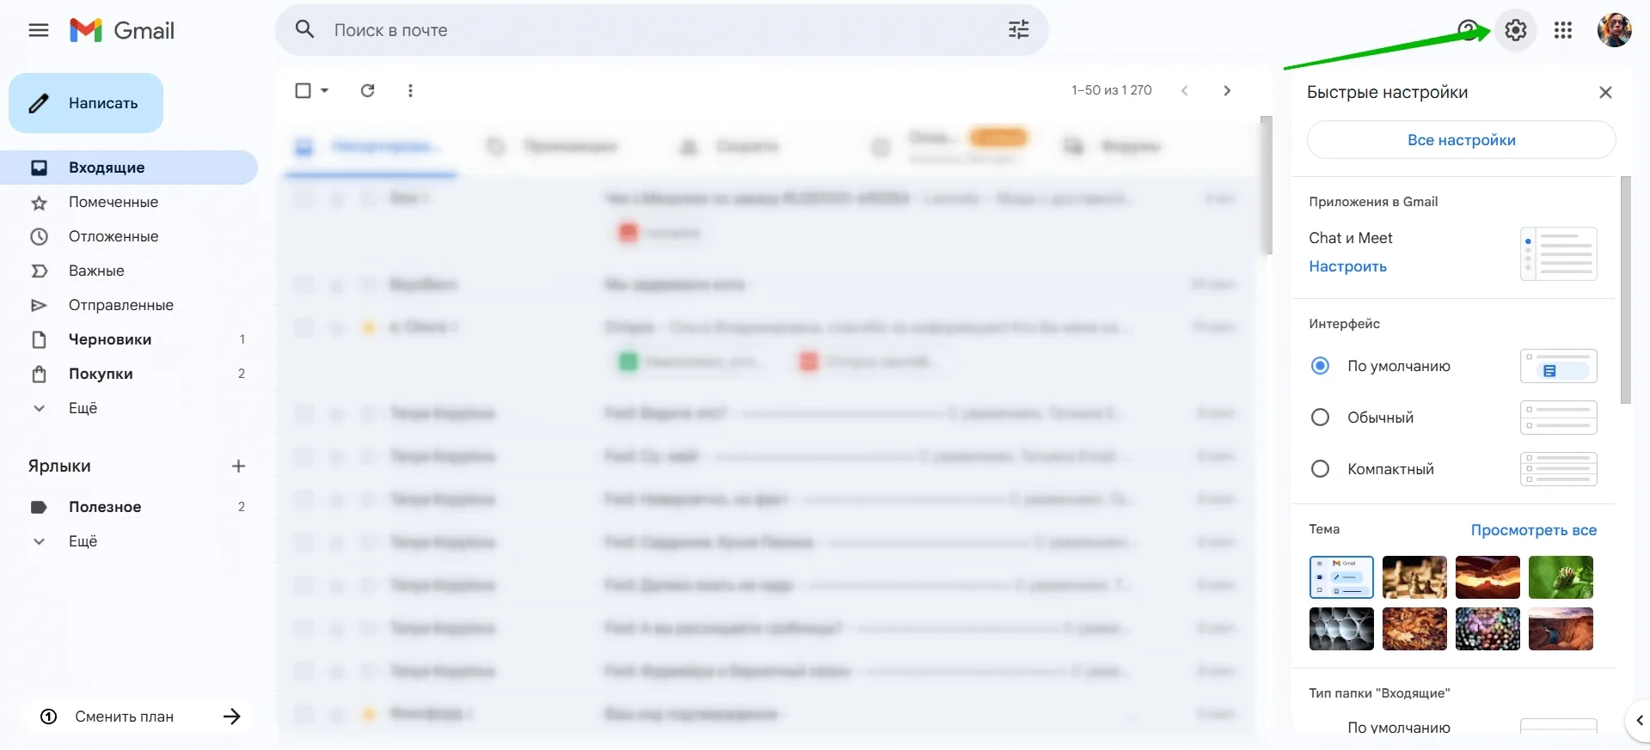
Task: Apply the canyon river sunset theme
Action: 1561,629
